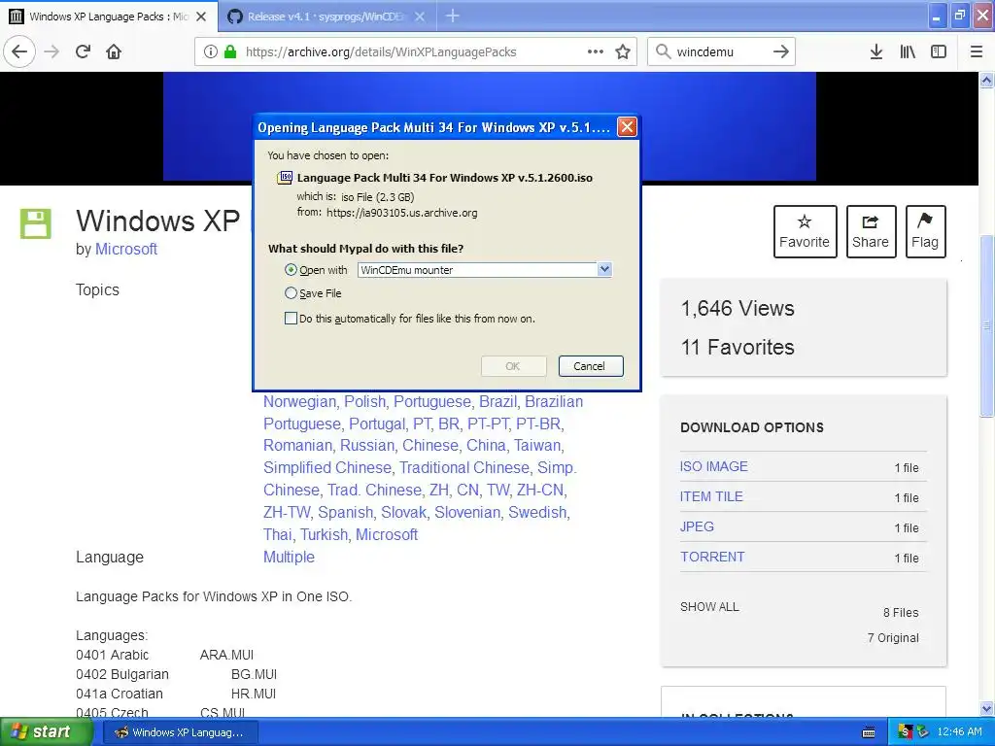Click the 8 Files count text

901,613
